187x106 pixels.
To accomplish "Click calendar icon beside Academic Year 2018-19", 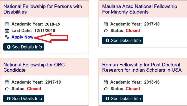I will (x=7, y=24).
